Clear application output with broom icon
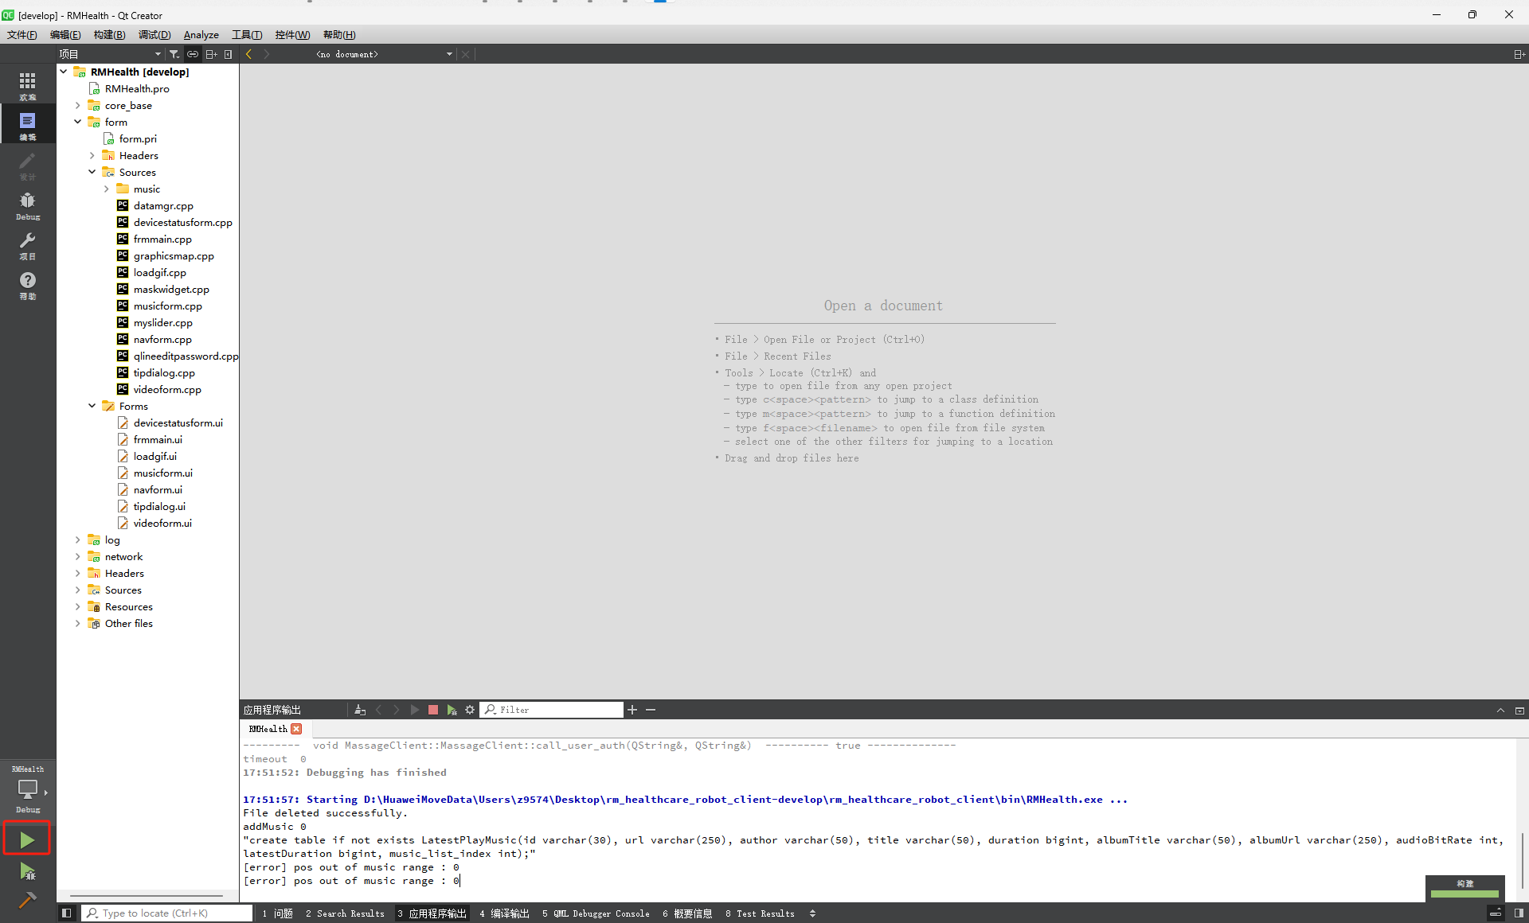Image resolution: width=1529 pixels, height=923 pixels. coord(360,710)
